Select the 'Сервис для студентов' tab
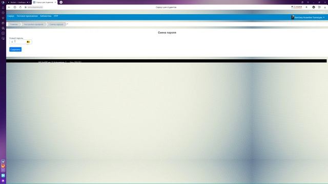The width and height of the screenshot is (328, 184). [x=45, y=2]
